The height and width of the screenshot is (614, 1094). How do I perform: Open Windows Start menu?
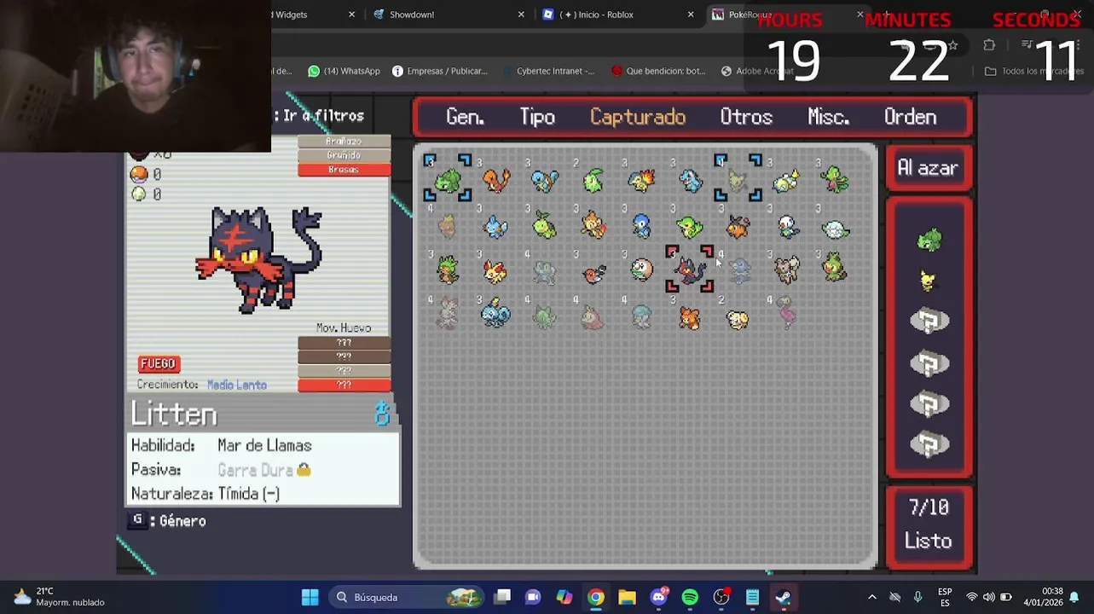click(x=310, y=597)
